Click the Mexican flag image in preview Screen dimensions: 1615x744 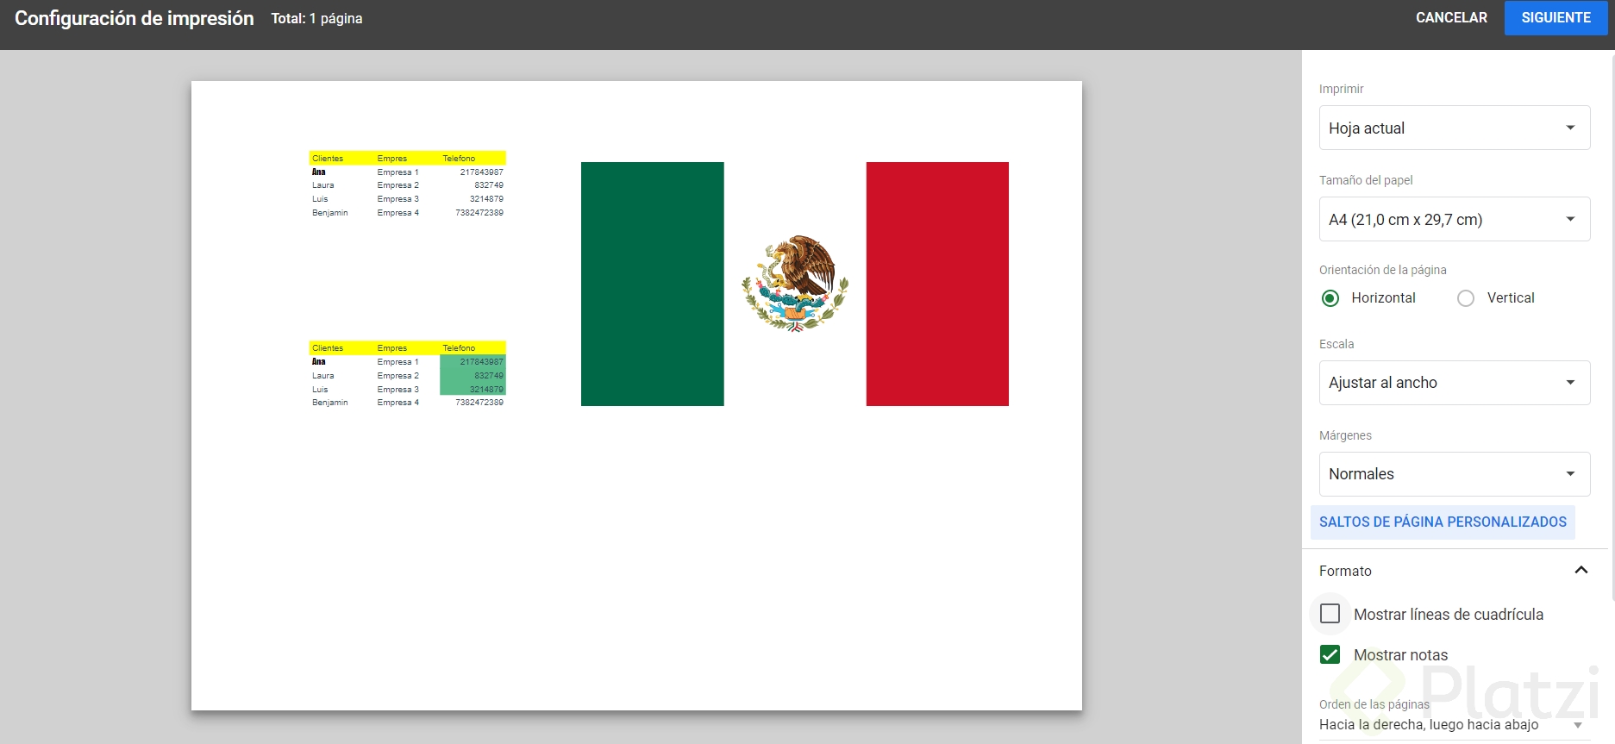click(795, 284)
